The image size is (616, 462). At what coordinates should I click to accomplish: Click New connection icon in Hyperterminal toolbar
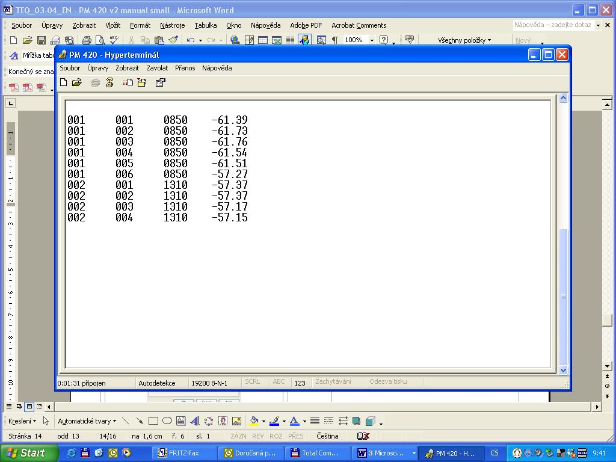63,82
